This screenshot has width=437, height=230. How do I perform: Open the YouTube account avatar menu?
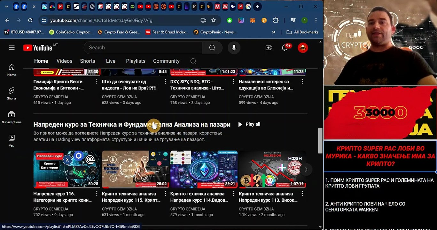pos(303,48)
